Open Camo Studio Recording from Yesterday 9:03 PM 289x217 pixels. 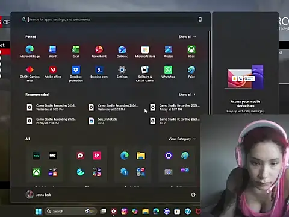point(114,107)
